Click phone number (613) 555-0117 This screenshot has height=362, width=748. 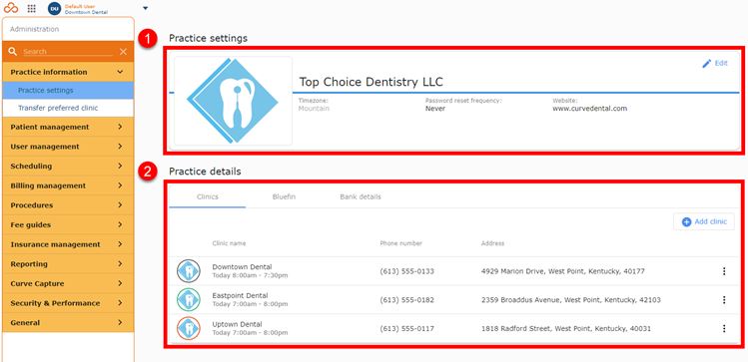coord(406,329)
